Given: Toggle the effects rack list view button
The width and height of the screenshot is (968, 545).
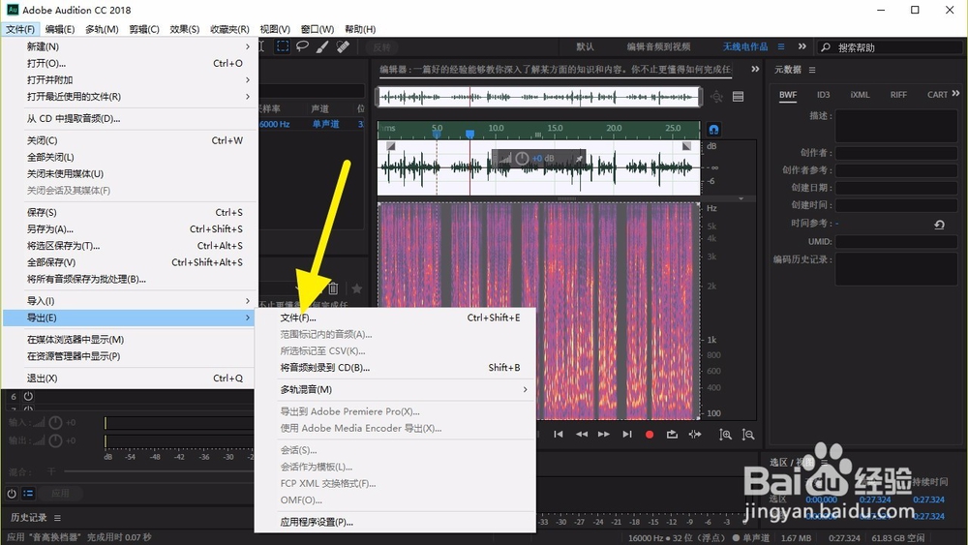Looking at the screenshot, I should click(x=28, y=493).
